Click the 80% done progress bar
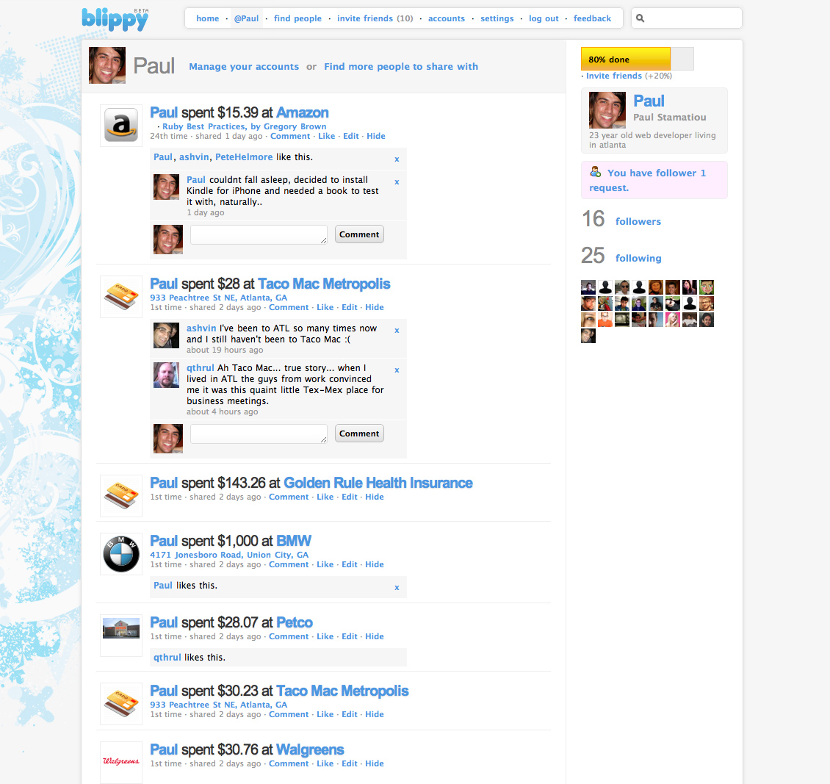830x784 pixels. [638, 59]
